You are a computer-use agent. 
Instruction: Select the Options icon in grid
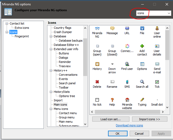142,64
